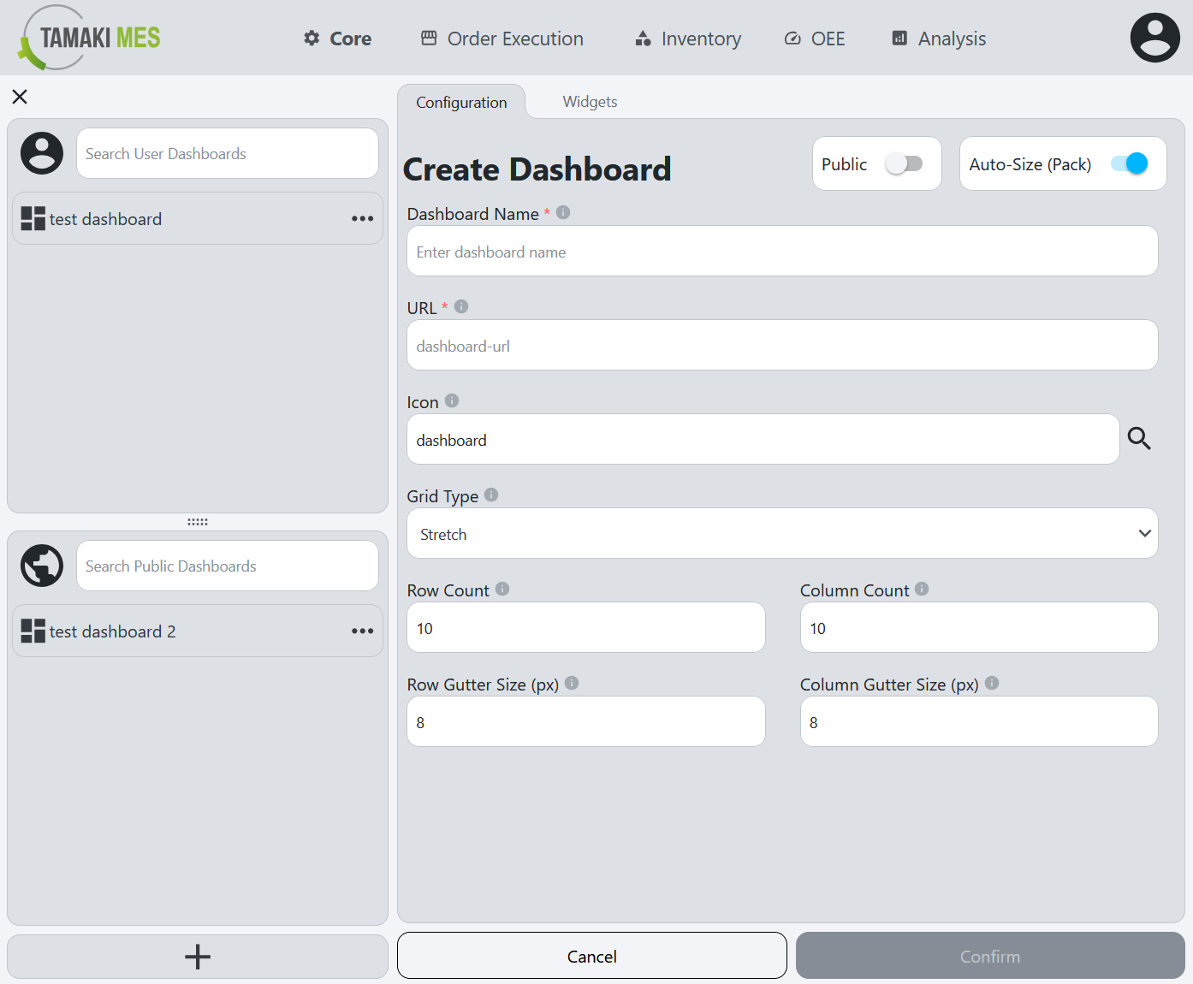
Task: Open options for test dashboard
Action: (x=363, y=219)
